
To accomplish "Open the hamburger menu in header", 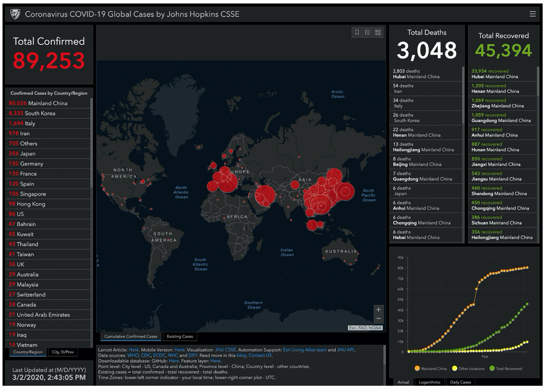I will tap(532, 14).
